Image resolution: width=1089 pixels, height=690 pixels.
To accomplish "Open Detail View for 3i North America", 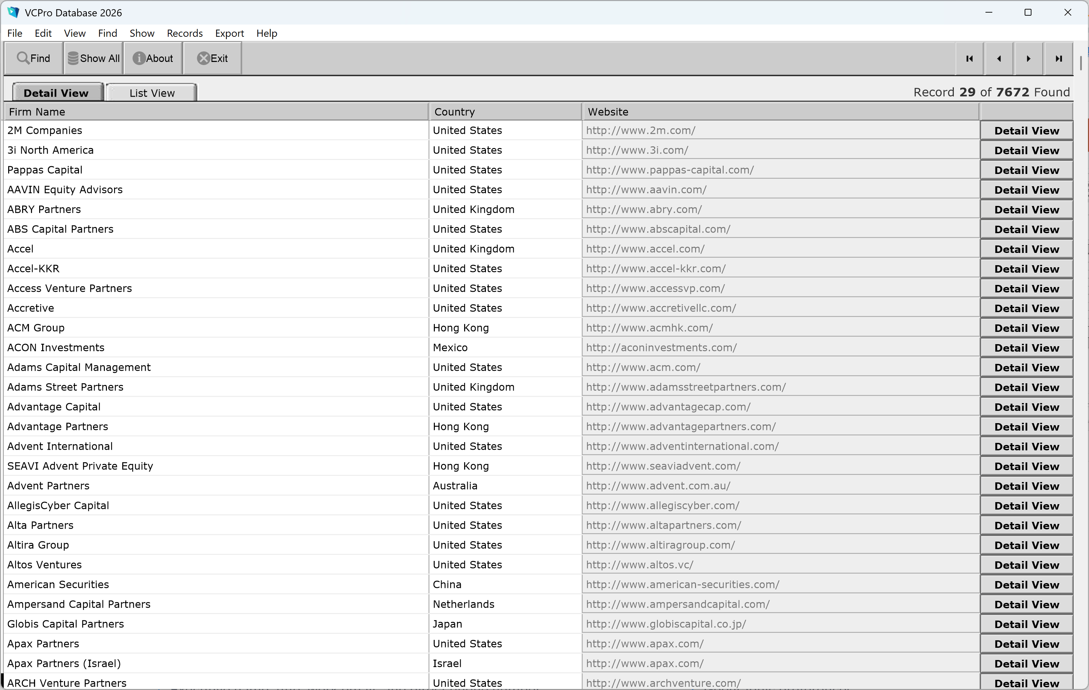I will click(1027, 150).
